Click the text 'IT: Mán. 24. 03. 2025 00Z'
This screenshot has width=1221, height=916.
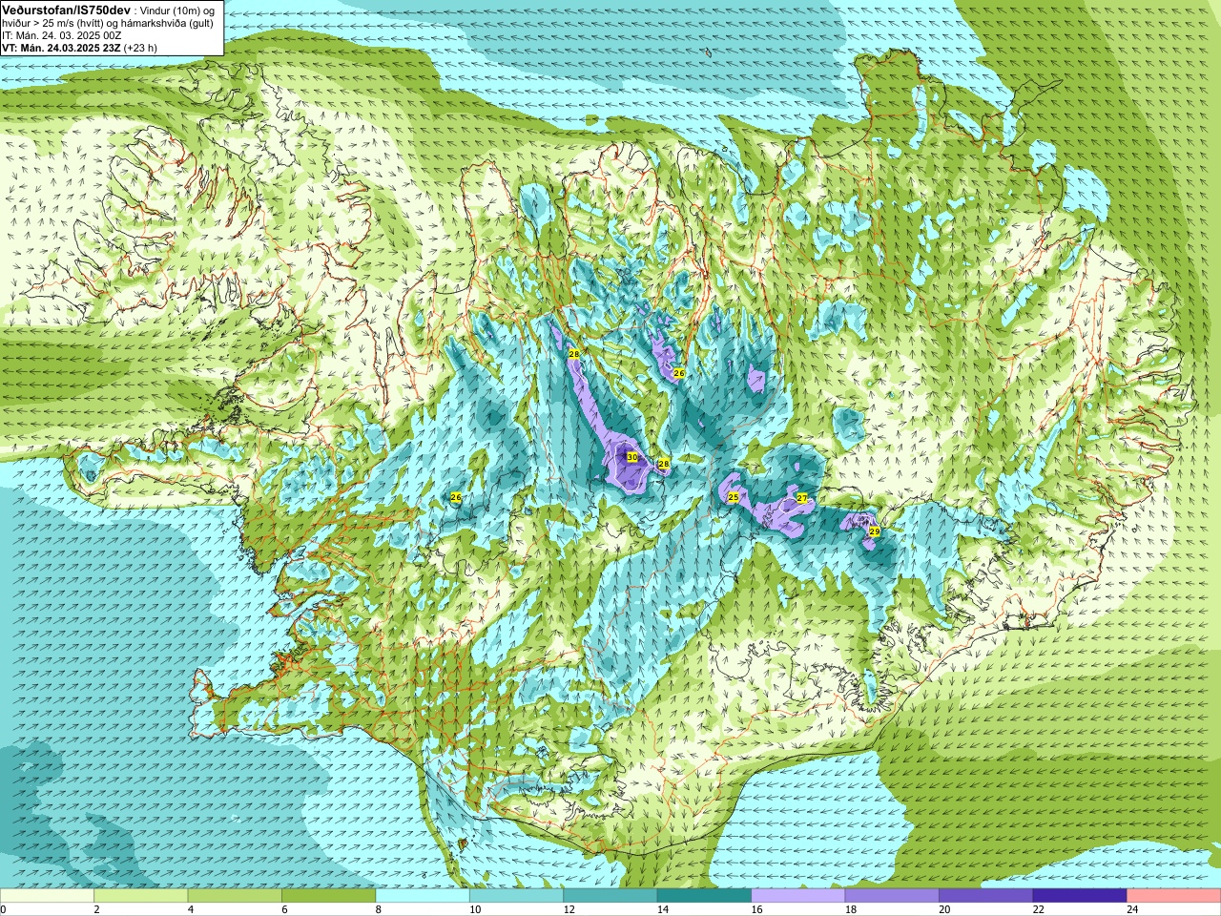tap(62, 35)
